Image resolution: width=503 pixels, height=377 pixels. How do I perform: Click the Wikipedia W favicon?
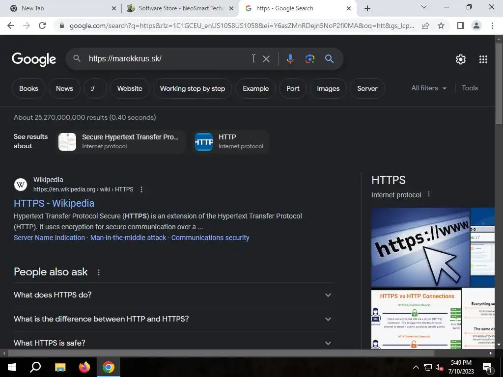(21, 185)
